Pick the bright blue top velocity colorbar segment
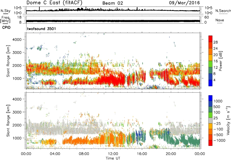Screen dimensions: 231x160 [210, 98]
